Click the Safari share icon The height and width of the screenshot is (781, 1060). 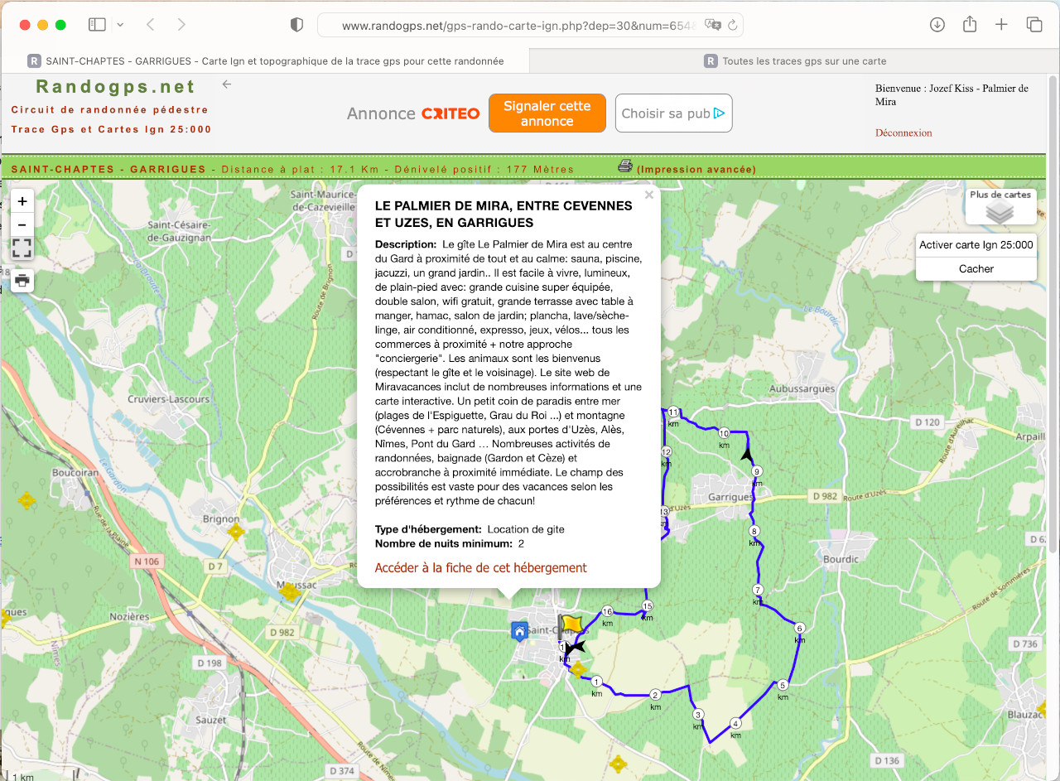coord(970,25)
